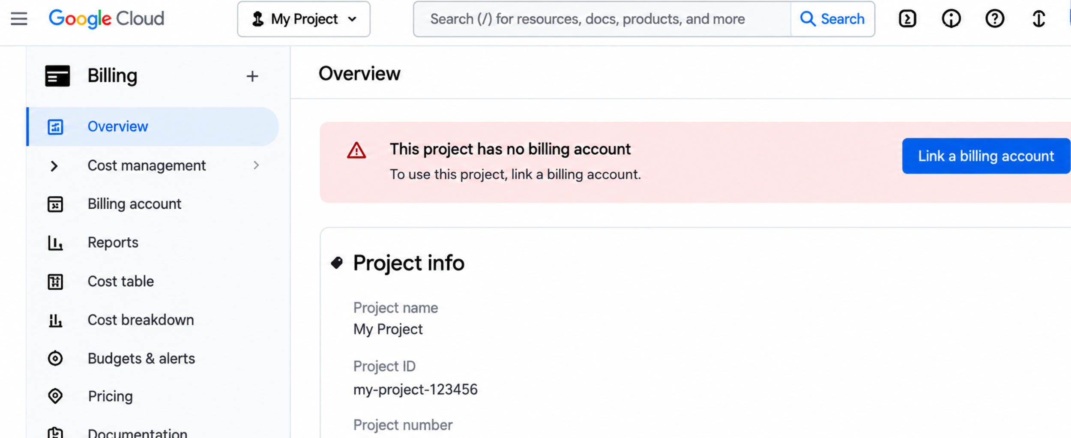Activate the Cloud Shell icon

907,19
